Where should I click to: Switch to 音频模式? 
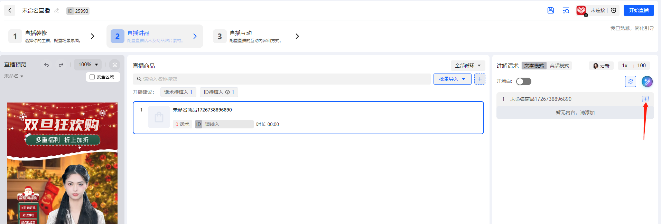tap(559, 66)
